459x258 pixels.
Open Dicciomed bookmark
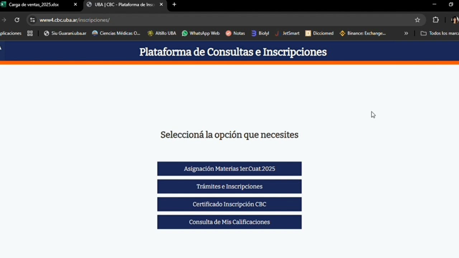pos(319,33)
